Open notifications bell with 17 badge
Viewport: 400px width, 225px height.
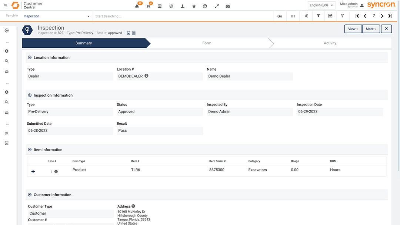[137, 6]
